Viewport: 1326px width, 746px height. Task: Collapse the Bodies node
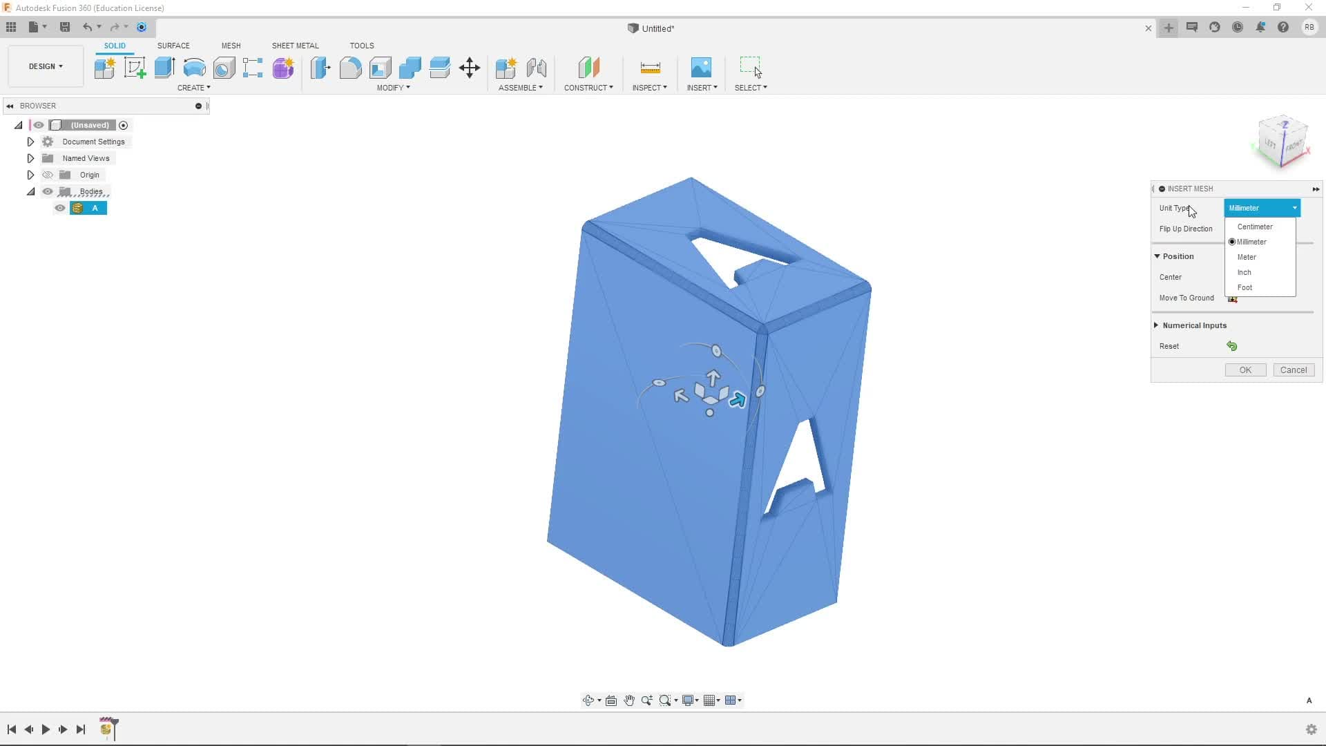30,191
